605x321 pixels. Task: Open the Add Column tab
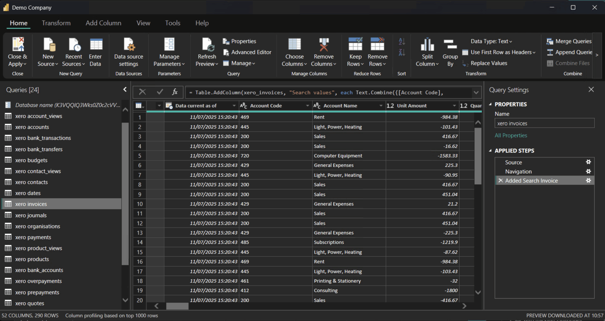point(103,23)
